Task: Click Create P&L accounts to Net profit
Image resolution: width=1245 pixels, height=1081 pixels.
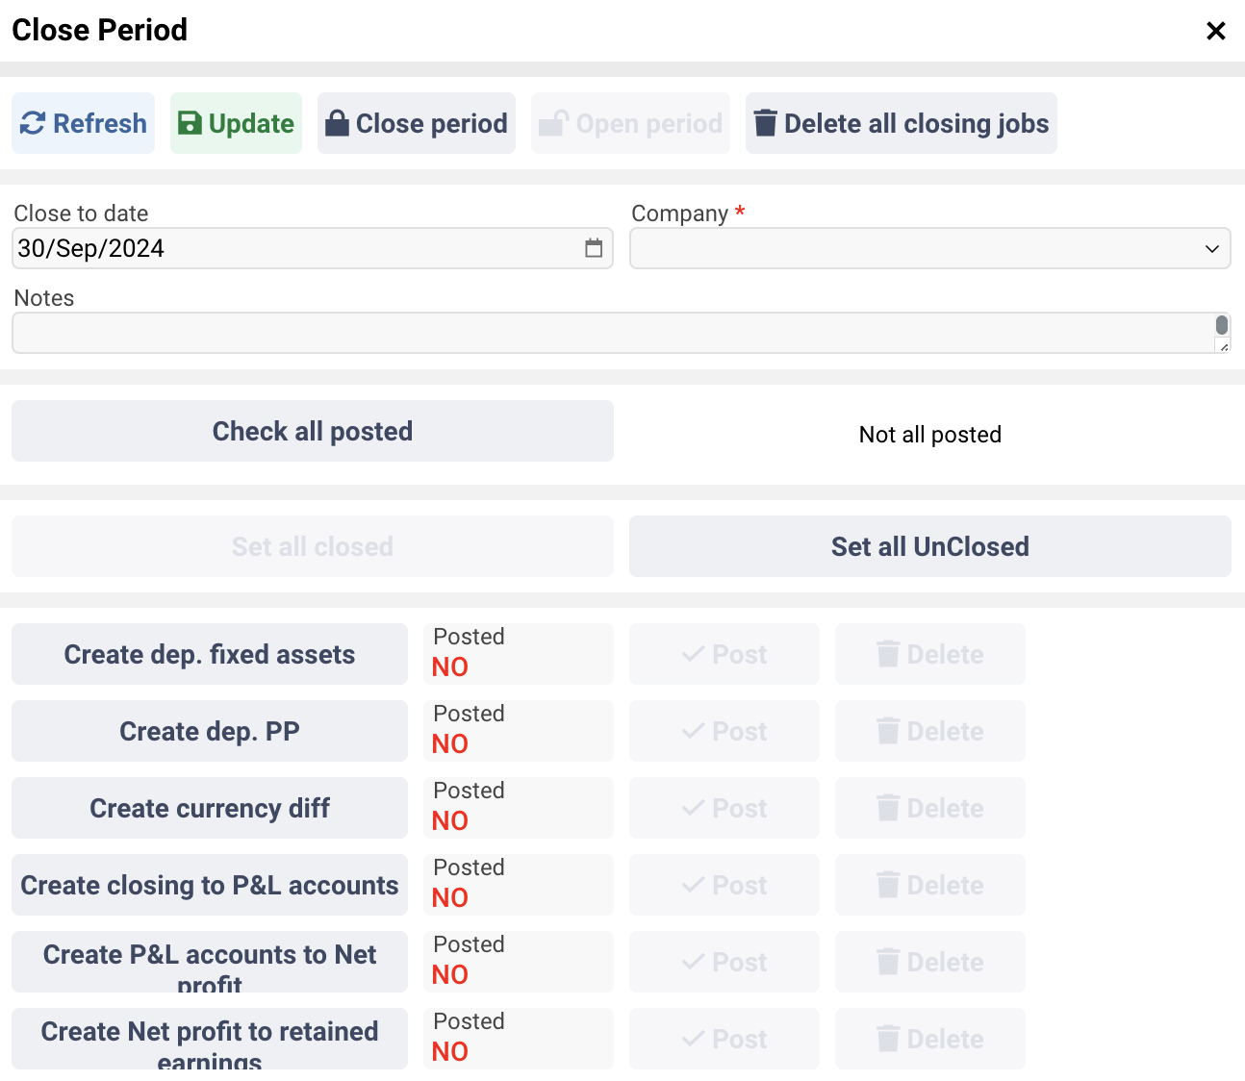Action: (210, 962)
